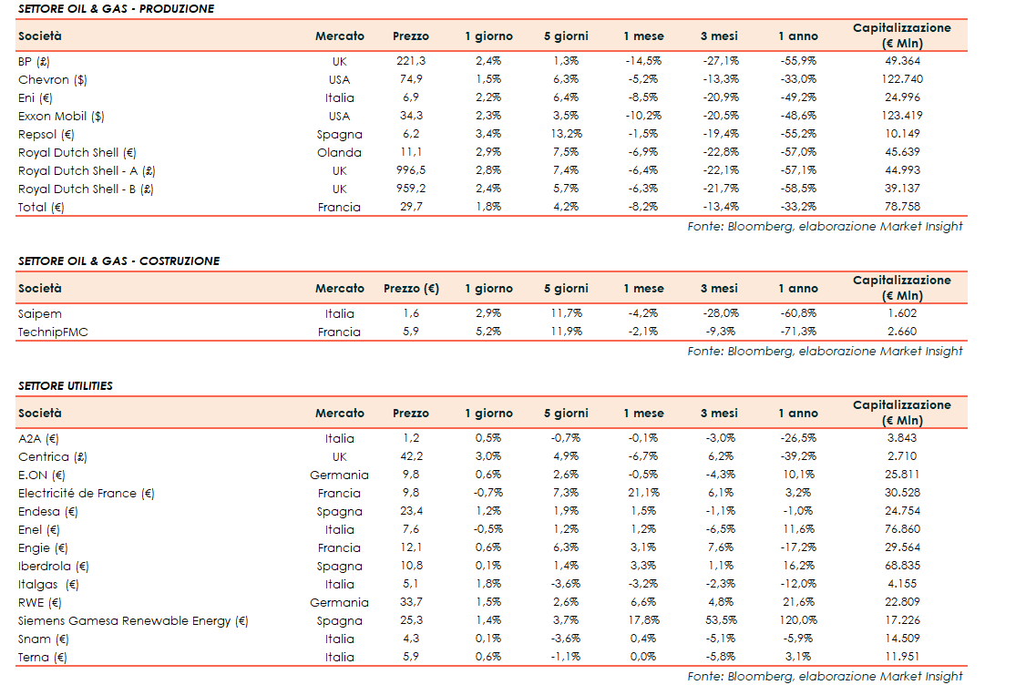Click the Iberdrola (€) company name
1026x685 pixels.
click(54, 566)
